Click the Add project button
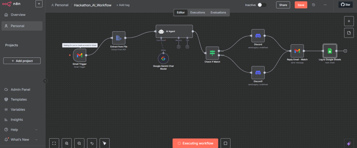This screenshot has height=148, width=357. pyautogui.click(x=22, y=61)
